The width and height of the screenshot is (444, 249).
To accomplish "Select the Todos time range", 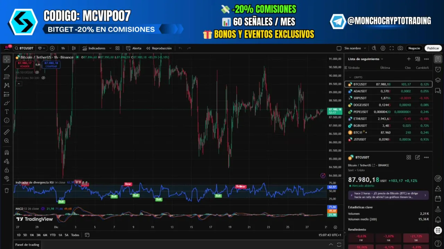I will click(75, 235).
